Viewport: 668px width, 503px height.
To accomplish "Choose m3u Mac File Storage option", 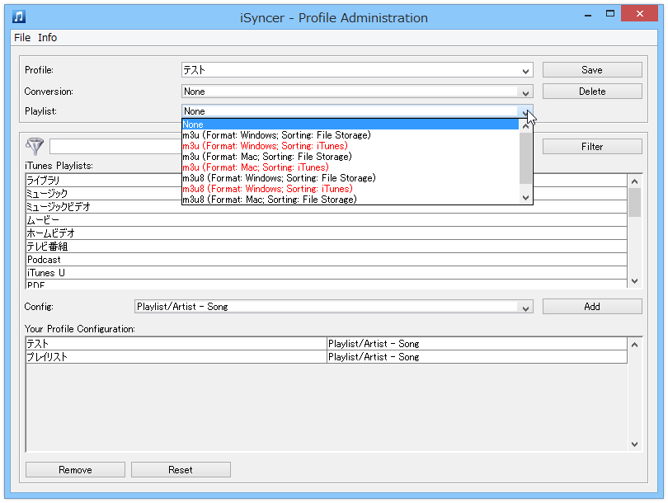I will [350, 157].
